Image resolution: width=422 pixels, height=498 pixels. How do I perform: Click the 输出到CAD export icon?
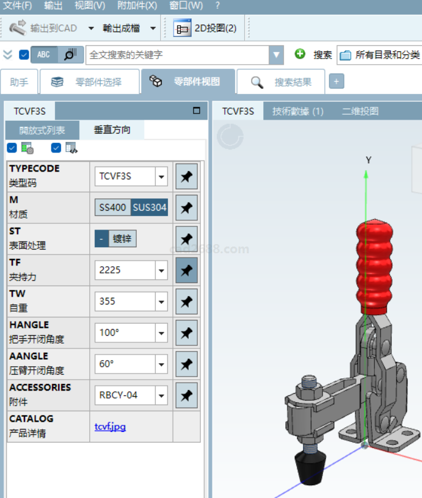pos(19,28)
